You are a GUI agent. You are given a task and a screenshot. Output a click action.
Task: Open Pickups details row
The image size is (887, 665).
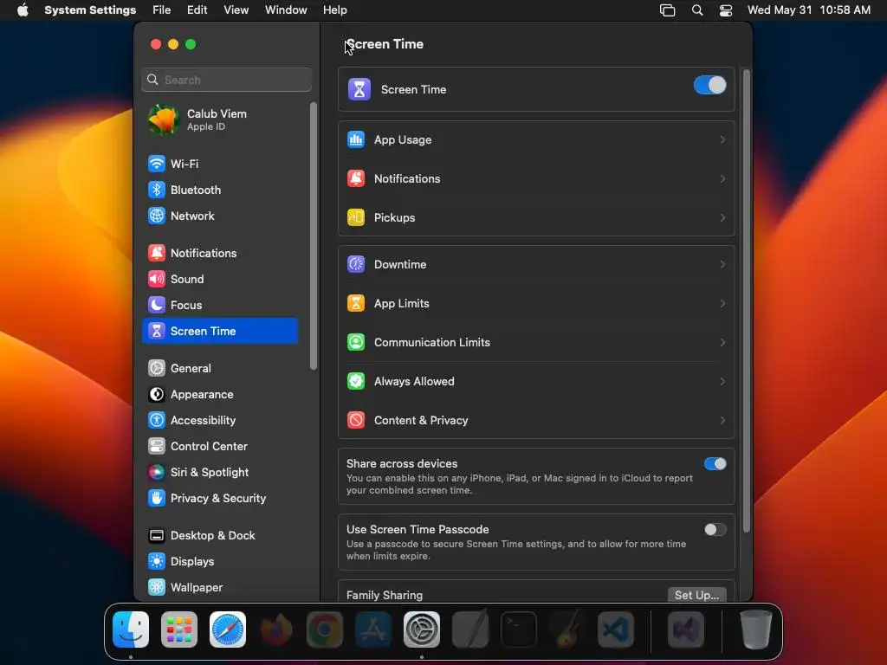[x=536, y=217]
